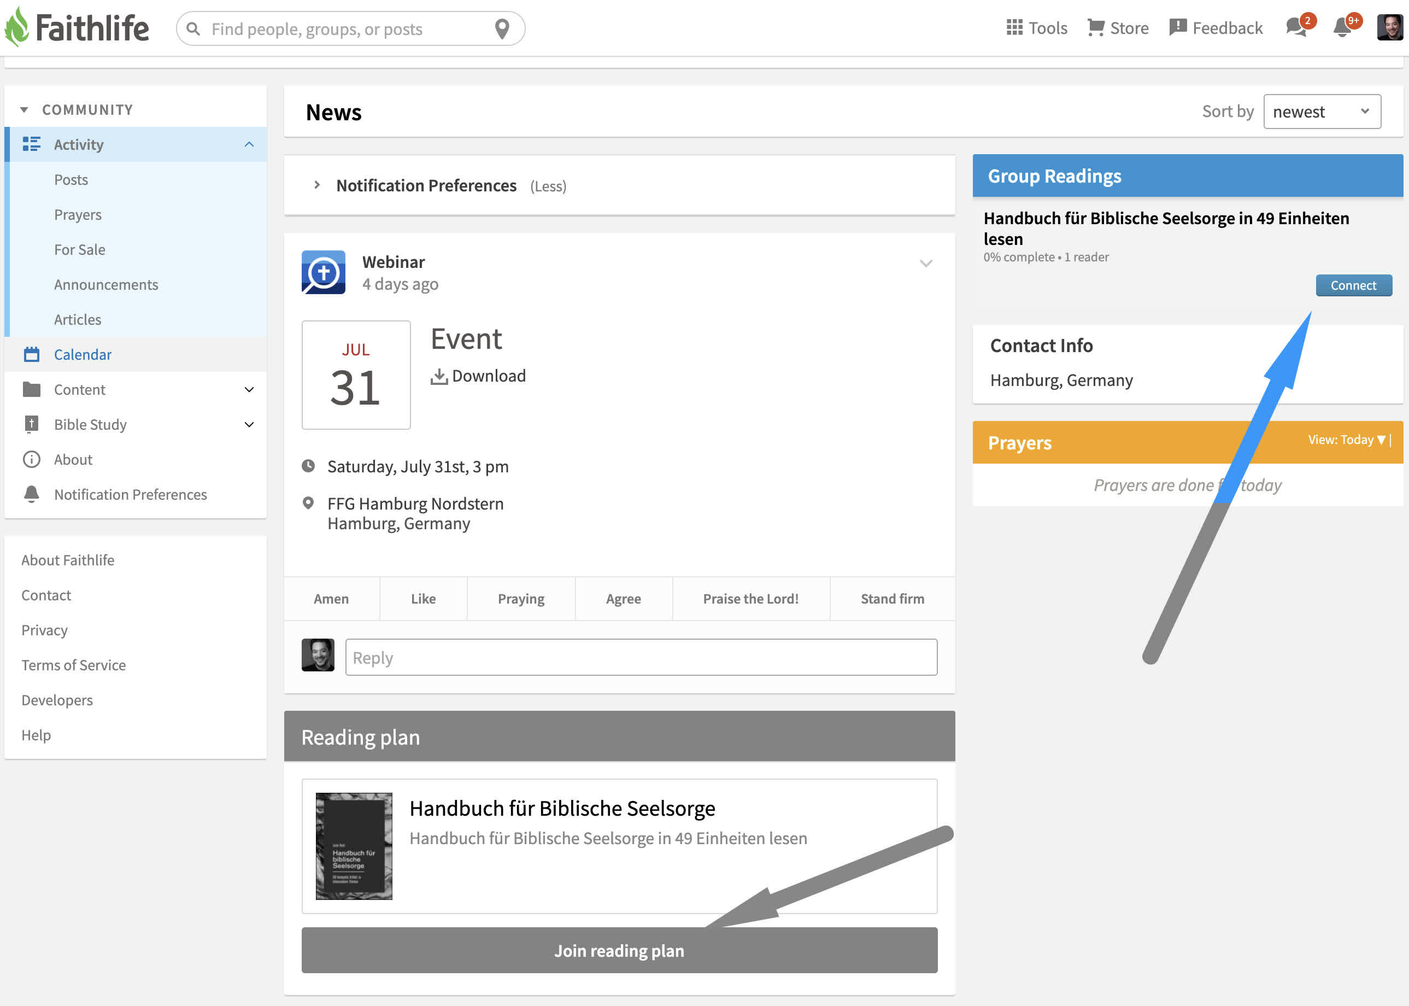Click the Content folder icon
The image size is (1409, 1006).
(x=32, y=389)
